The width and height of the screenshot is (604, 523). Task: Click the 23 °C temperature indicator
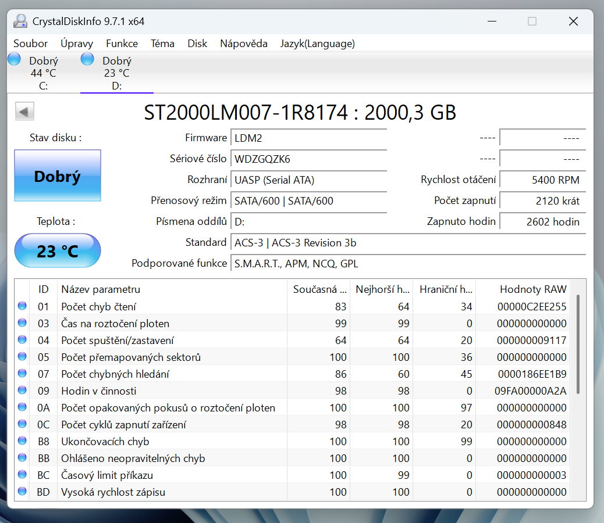[x=57, y=250]
